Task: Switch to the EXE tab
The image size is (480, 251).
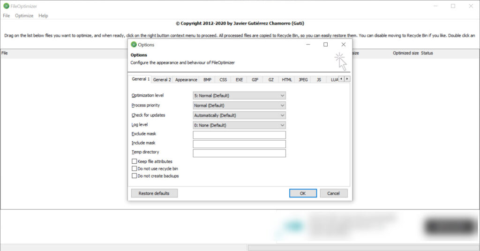Action: tap(239, 80)
